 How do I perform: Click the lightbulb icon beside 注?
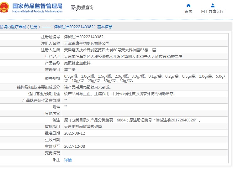pos(54,160)
